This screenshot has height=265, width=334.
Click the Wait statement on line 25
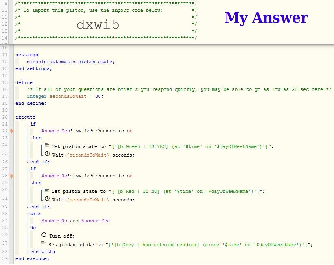click(x=94, y=155)
